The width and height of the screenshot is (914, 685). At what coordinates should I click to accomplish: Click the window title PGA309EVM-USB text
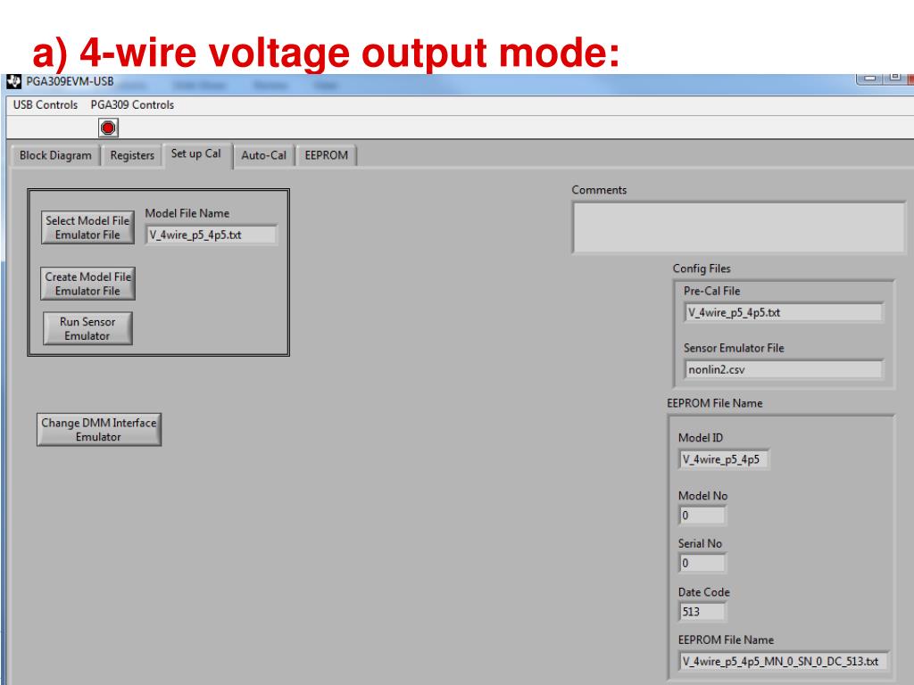coord(70,81)
